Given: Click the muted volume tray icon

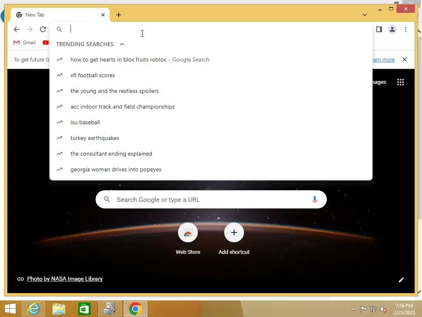Looking at the screenshot, I should tap(383, 309).
